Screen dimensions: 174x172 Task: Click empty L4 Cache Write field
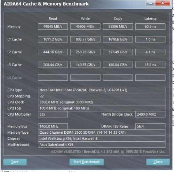point(85,78)
